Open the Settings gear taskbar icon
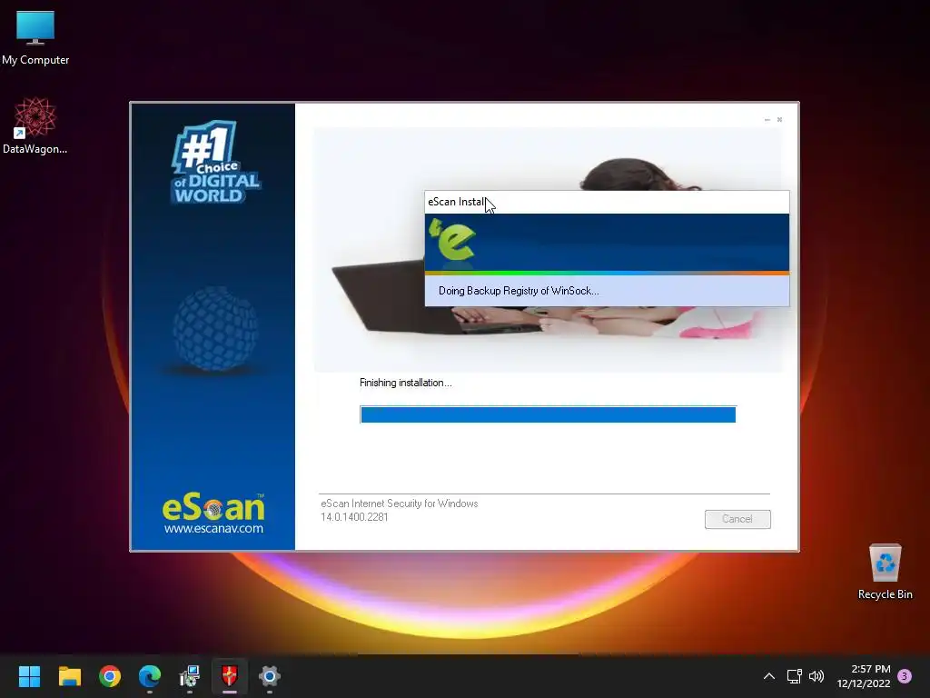Viewport: 930px width, 698px height. (x=269, y=676)
